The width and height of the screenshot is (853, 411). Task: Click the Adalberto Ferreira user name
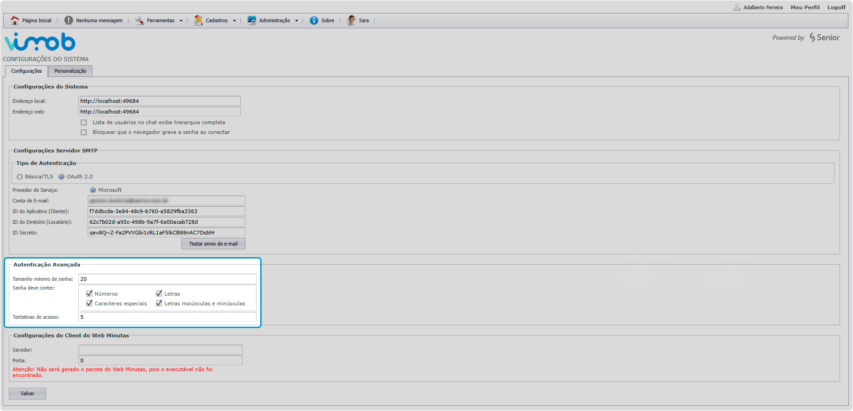763,7
